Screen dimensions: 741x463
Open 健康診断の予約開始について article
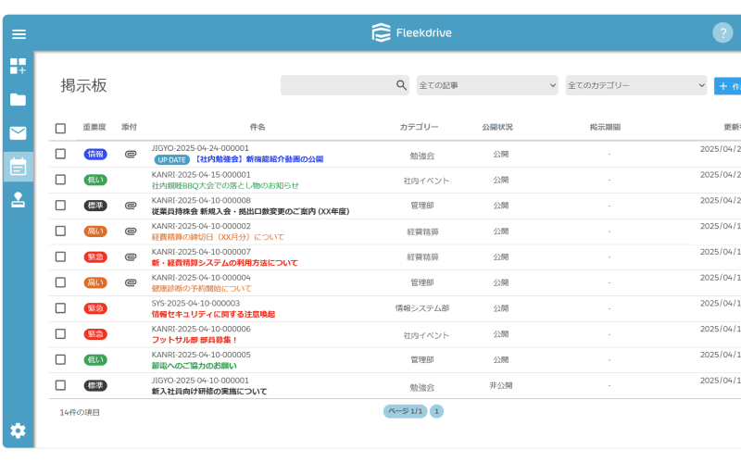tap(202, 289)
